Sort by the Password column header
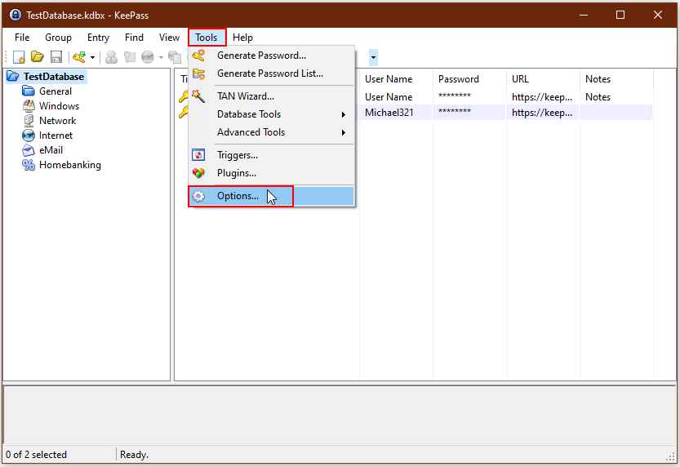The height and width of the screenshot is (467, 680). coord(469,79)
